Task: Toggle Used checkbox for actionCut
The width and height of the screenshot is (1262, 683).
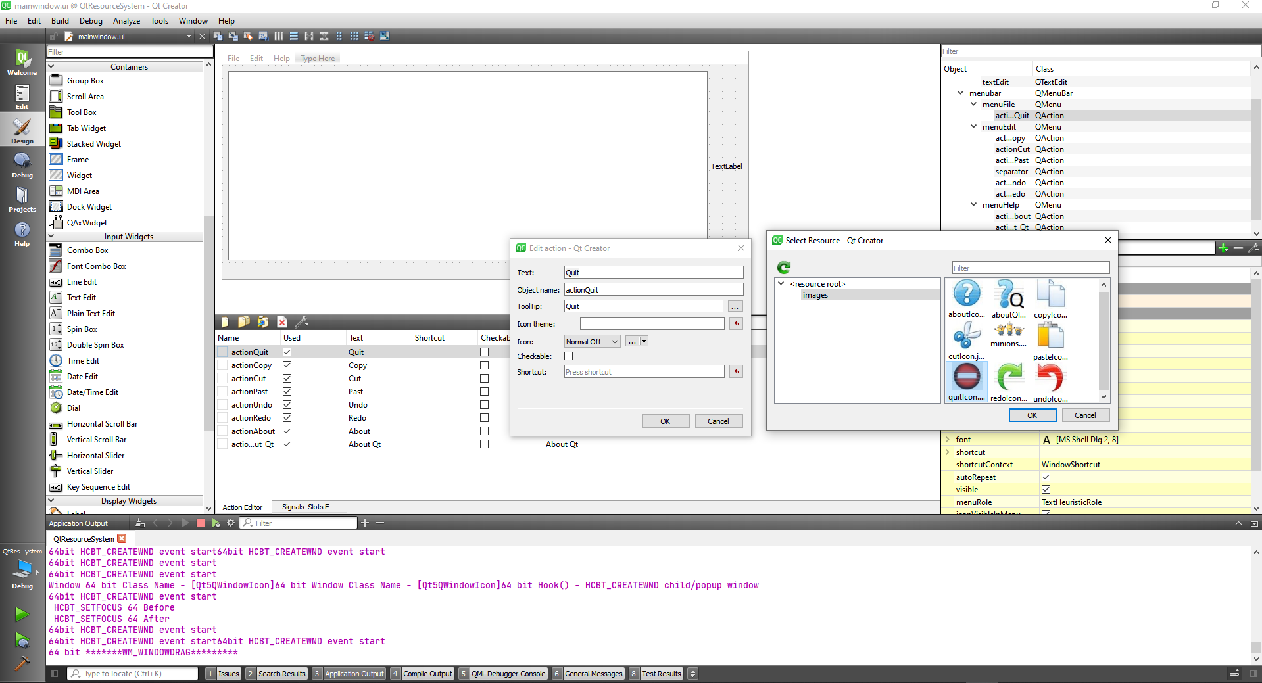Action: (287, 378)
